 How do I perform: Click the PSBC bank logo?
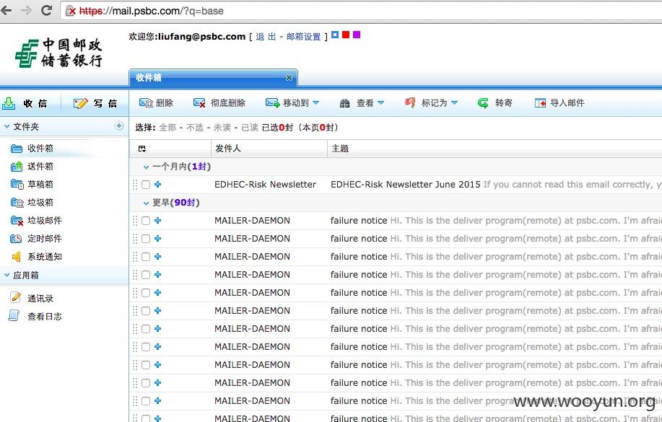click(x=58, y=53)
